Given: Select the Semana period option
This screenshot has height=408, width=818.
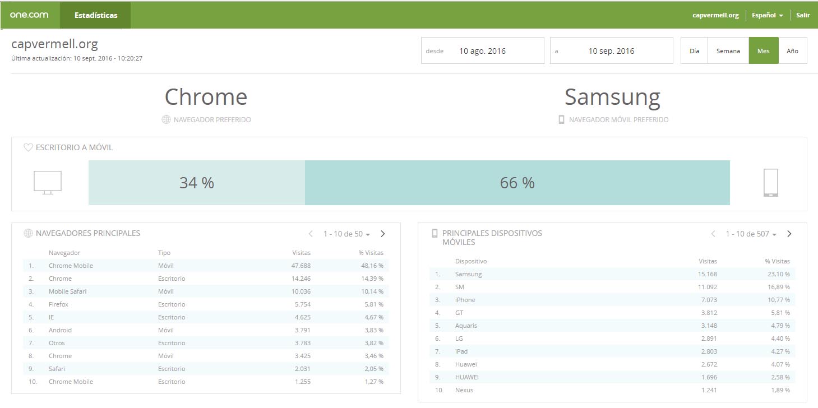Looking at the screenshot, I should (x=728, y=50).
